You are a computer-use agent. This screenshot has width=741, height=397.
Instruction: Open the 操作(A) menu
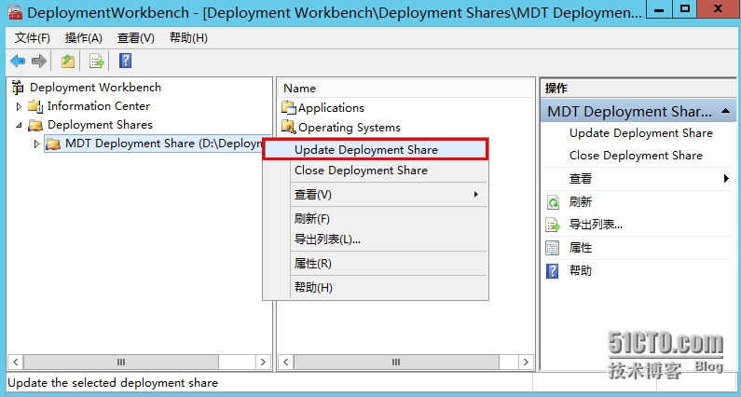84,38
